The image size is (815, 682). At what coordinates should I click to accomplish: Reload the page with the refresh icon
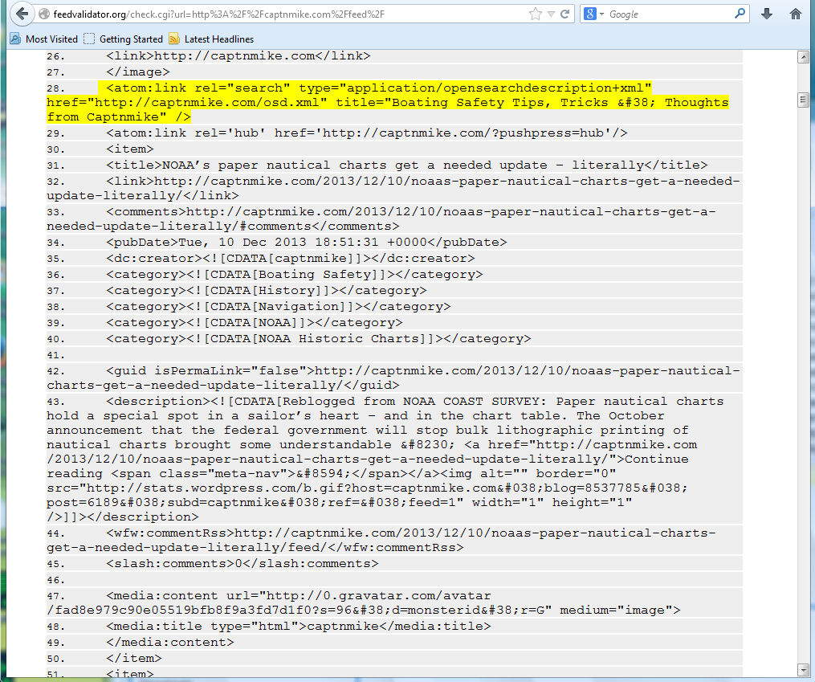coord(565,14)
